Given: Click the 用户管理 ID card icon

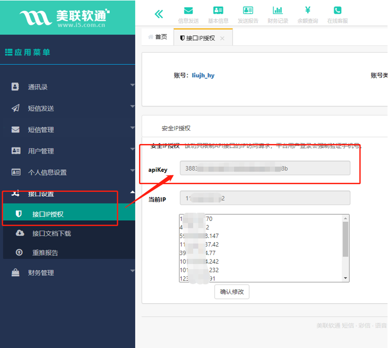Looking at the screenshot, I should click(16, 151).
